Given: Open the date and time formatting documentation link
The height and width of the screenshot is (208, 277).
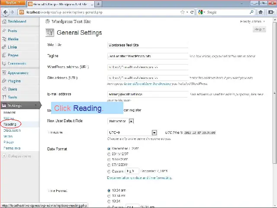Looking at the screenshot, I should pos(139,178).
